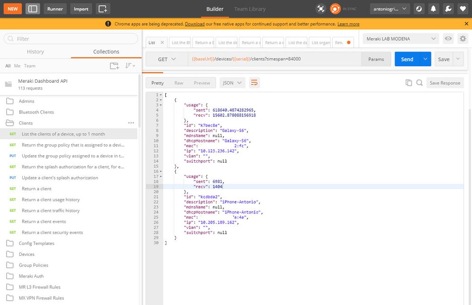Open the JSON format dropdown
The width and height of the screenshot is (472, 305).
(232, 83)
